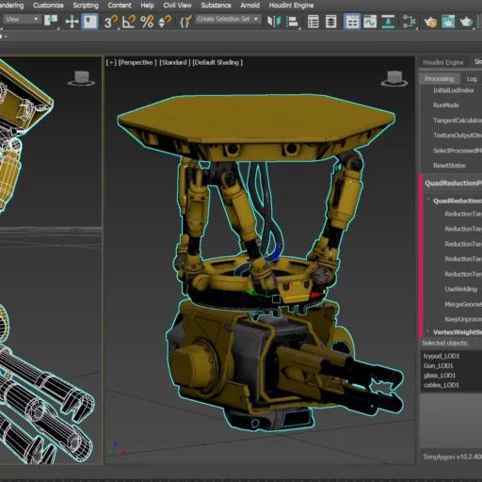
Task: Toggle Percent Snap on the toolbar
Action: [147, 22]
